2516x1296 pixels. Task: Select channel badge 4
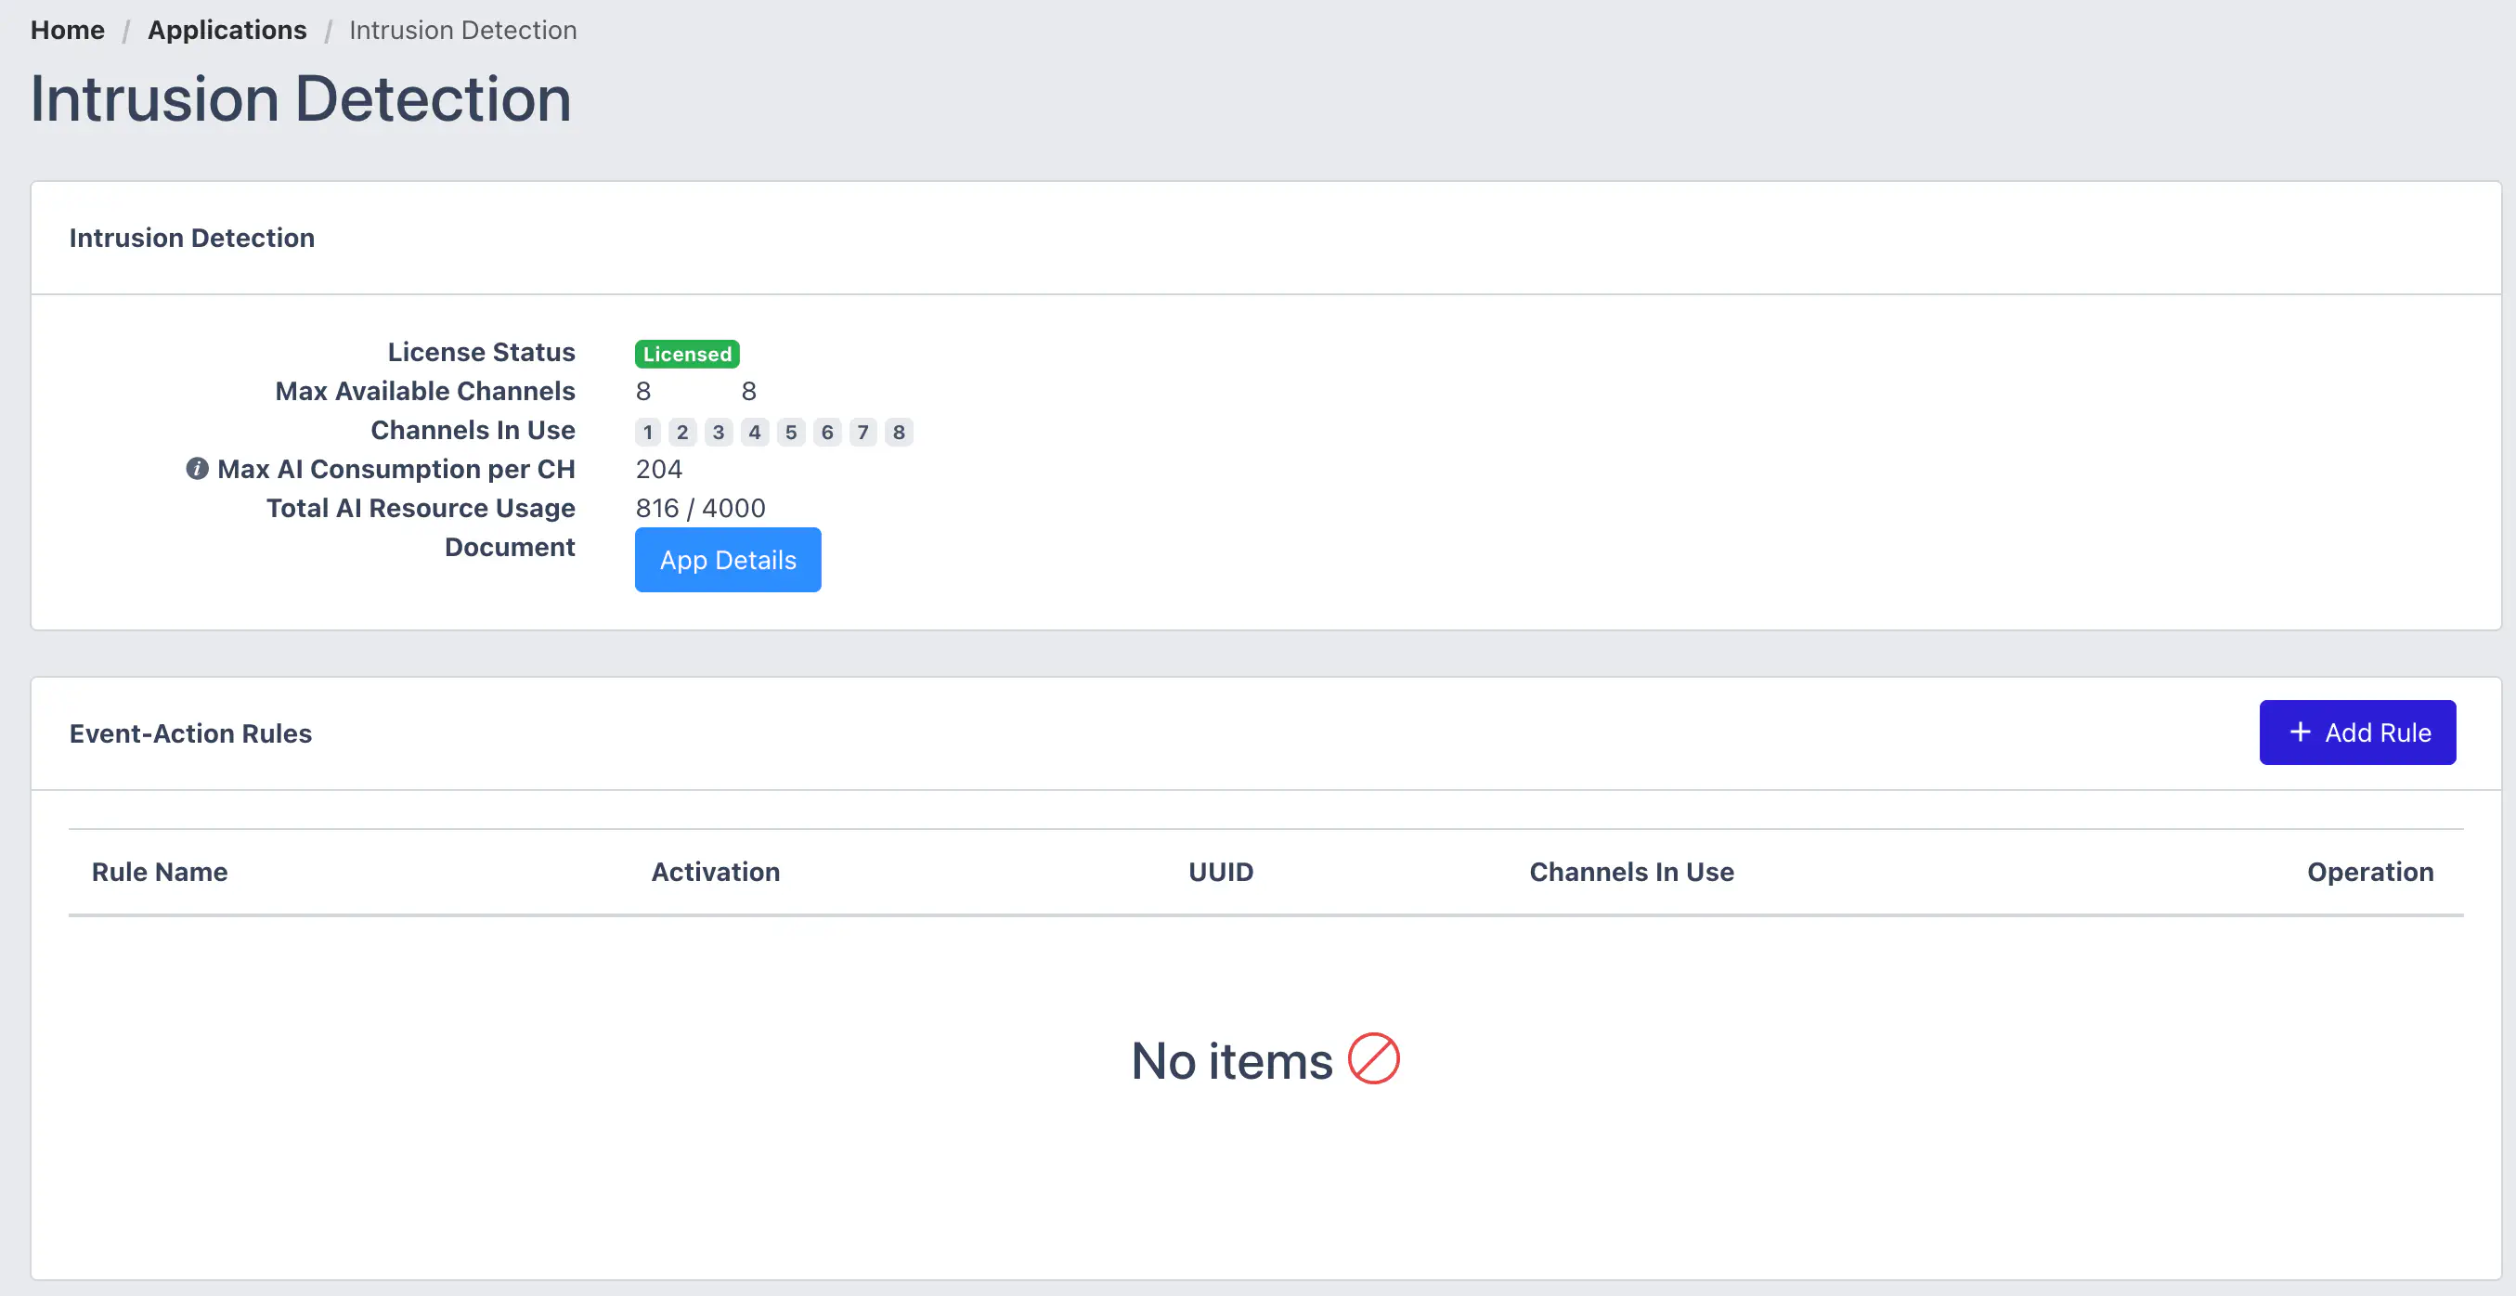pos(755,432)
